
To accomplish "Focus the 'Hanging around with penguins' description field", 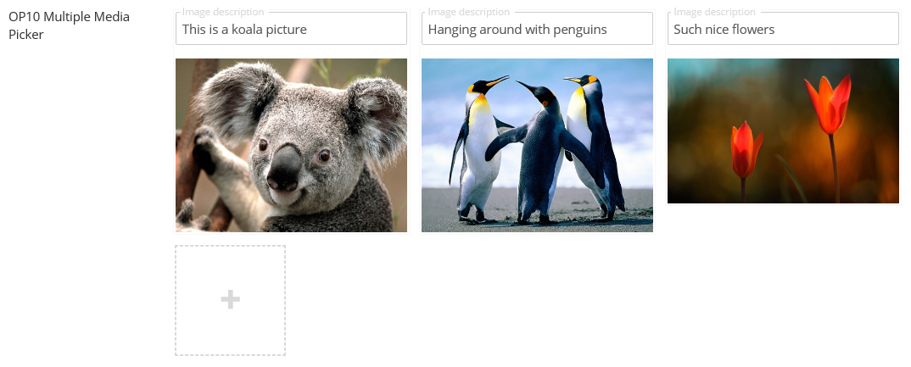I will pyautogui.click(x=537, y=29).
